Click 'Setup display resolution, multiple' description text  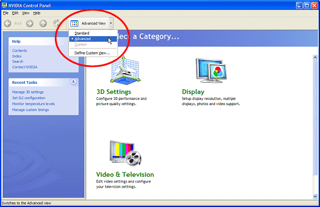(x=209, y=99)
